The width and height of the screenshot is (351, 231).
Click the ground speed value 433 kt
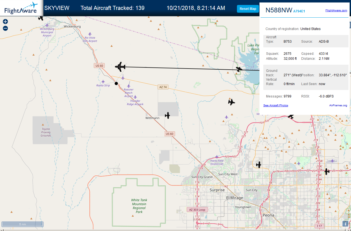point(324,54)
